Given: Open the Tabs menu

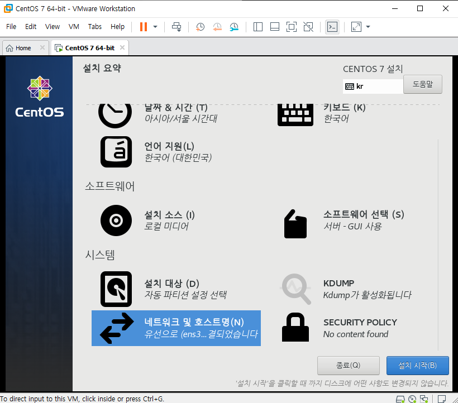Looking at the screenshot, I should 95,27.
